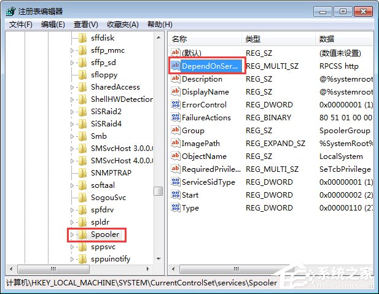The width and height of the screenshot is (379, 294).
Task: Sort by the 名称 column header
Action: [x=205, y=39]
